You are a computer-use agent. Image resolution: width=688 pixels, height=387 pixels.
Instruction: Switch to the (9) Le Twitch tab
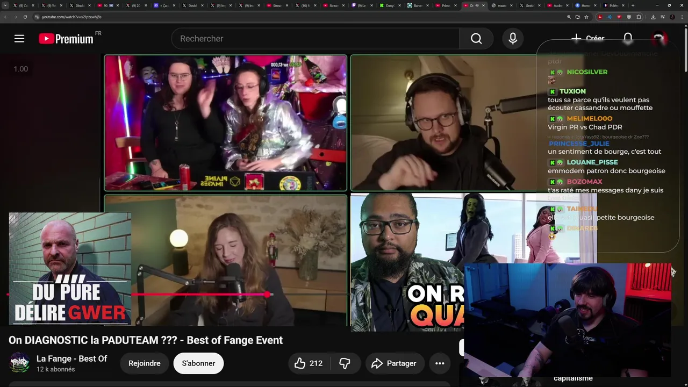point(361,5)
